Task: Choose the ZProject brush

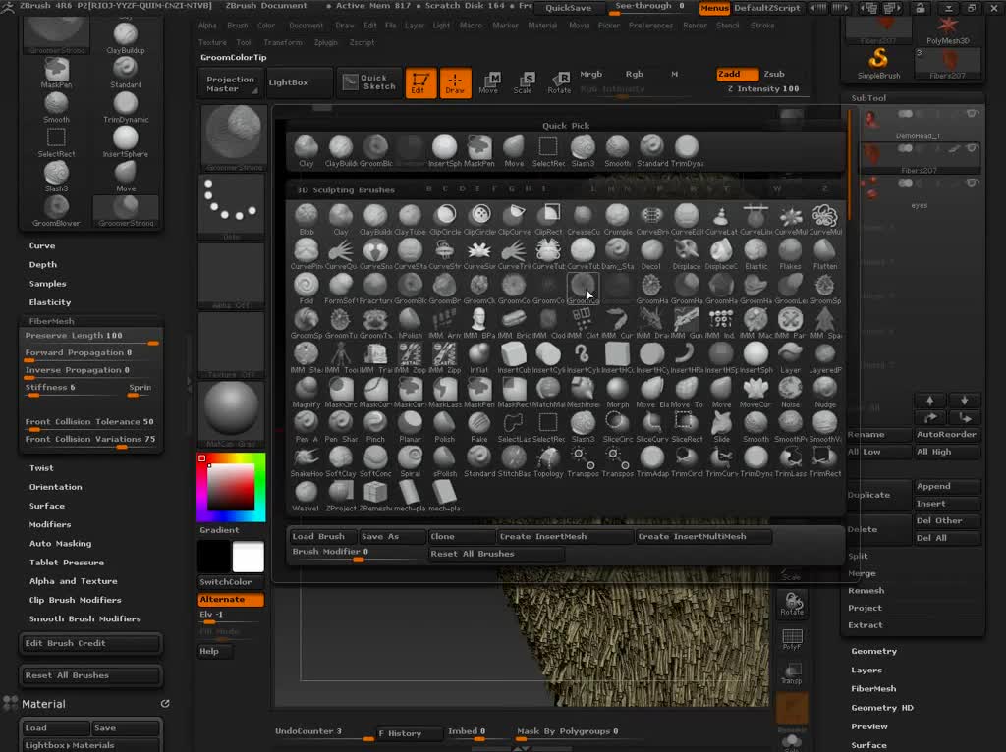Action: pos(340,496)
